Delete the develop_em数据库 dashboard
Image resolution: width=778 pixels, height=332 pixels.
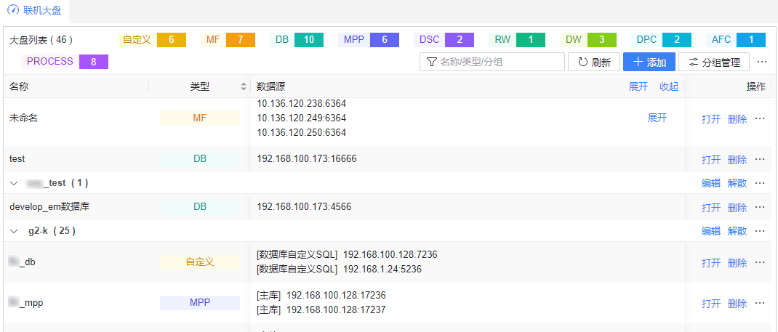[x=737, y=207]
